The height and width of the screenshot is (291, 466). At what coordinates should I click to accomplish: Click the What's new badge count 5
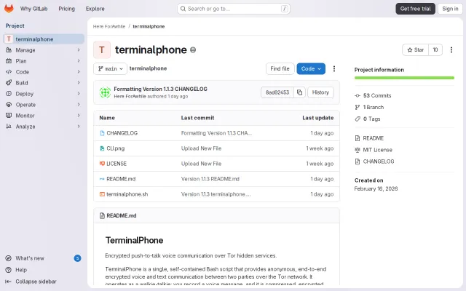point(77,258)
